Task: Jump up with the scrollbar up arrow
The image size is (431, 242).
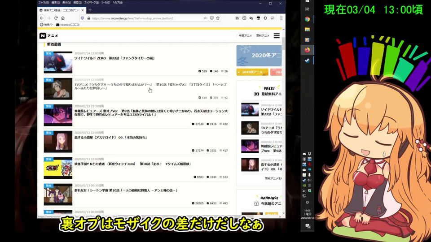Action: coord(283,30)
